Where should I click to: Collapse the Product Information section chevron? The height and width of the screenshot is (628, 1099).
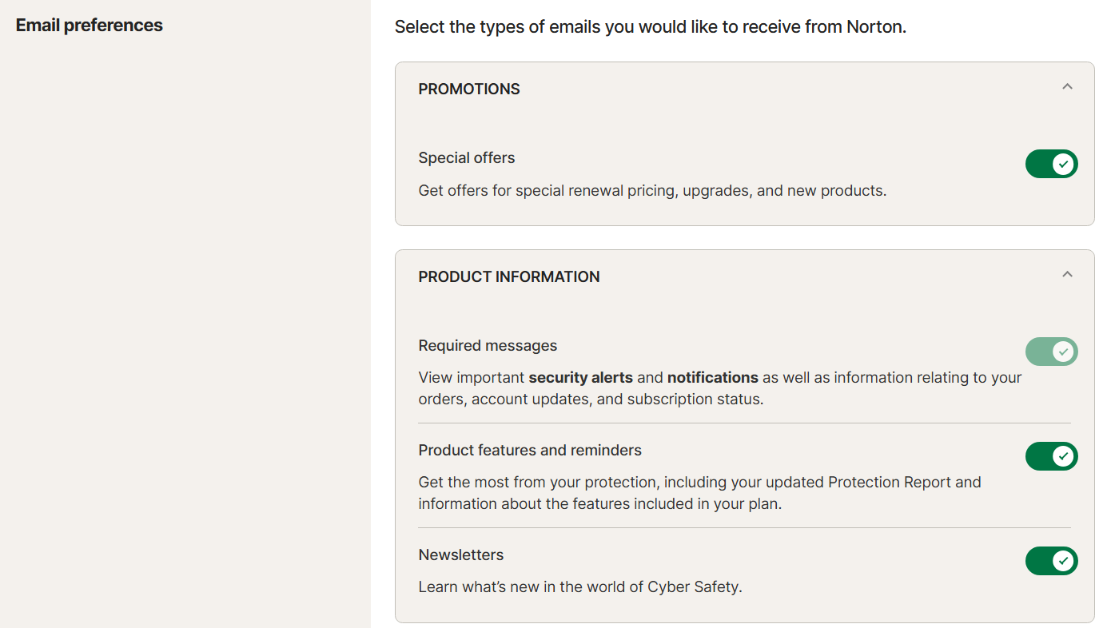1067,274
